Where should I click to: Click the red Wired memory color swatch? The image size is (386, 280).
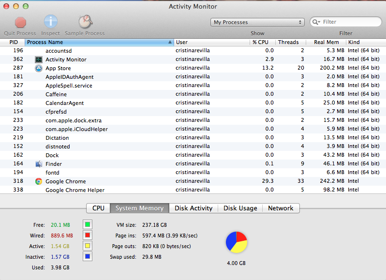pos(88,235)
